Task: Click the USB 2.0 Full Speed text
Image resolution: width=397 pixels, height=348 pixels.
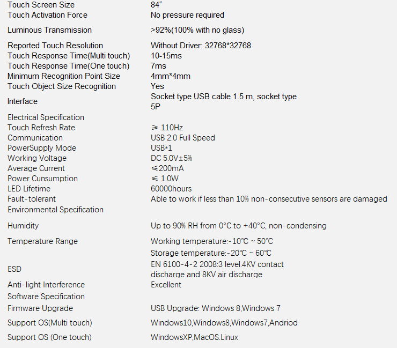Action: (183, 138)
